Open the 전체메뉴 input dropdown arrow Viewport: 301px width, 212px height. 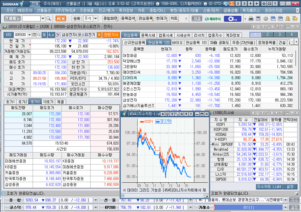coord(43,18)
